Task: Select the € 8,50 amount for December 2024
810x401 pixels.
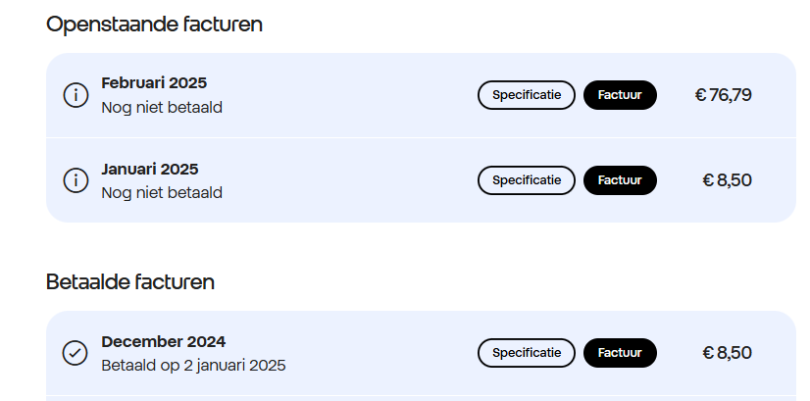Action: point(727,353)
